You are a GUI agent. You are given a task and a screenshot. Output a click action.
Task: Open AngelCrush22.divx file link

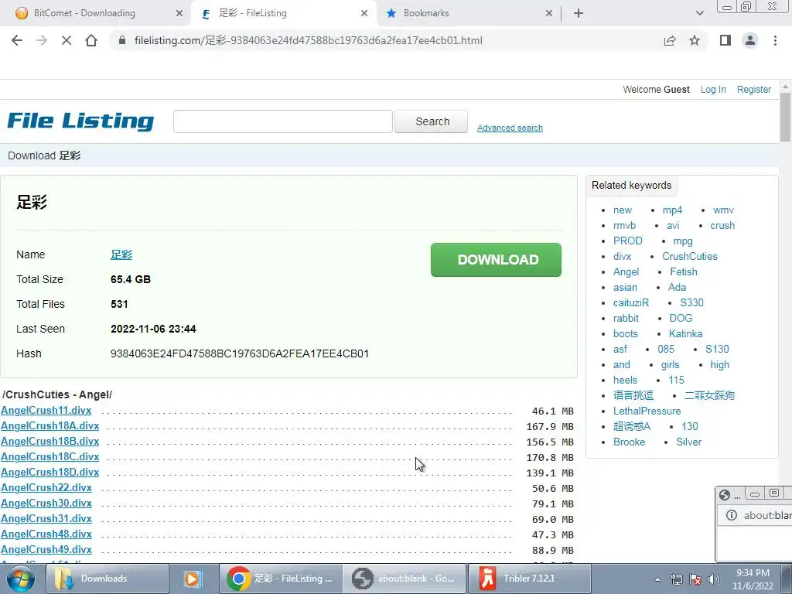[x=46, y=488]
